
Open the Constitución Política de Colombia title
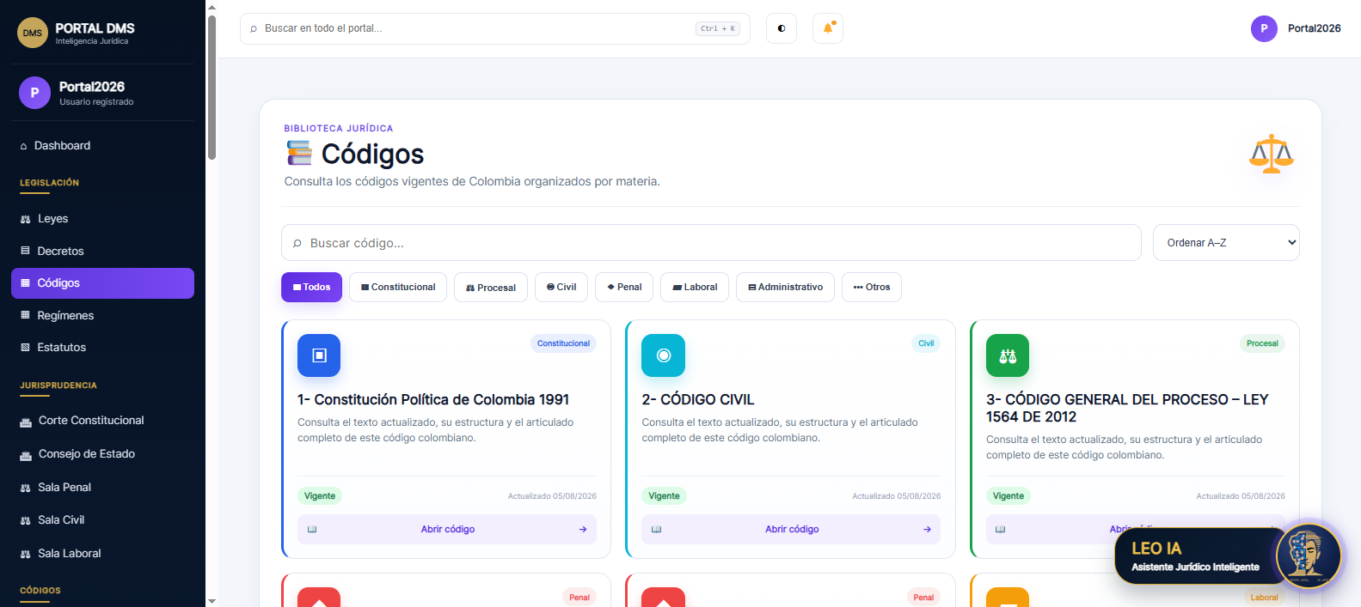tap(433, 399)
